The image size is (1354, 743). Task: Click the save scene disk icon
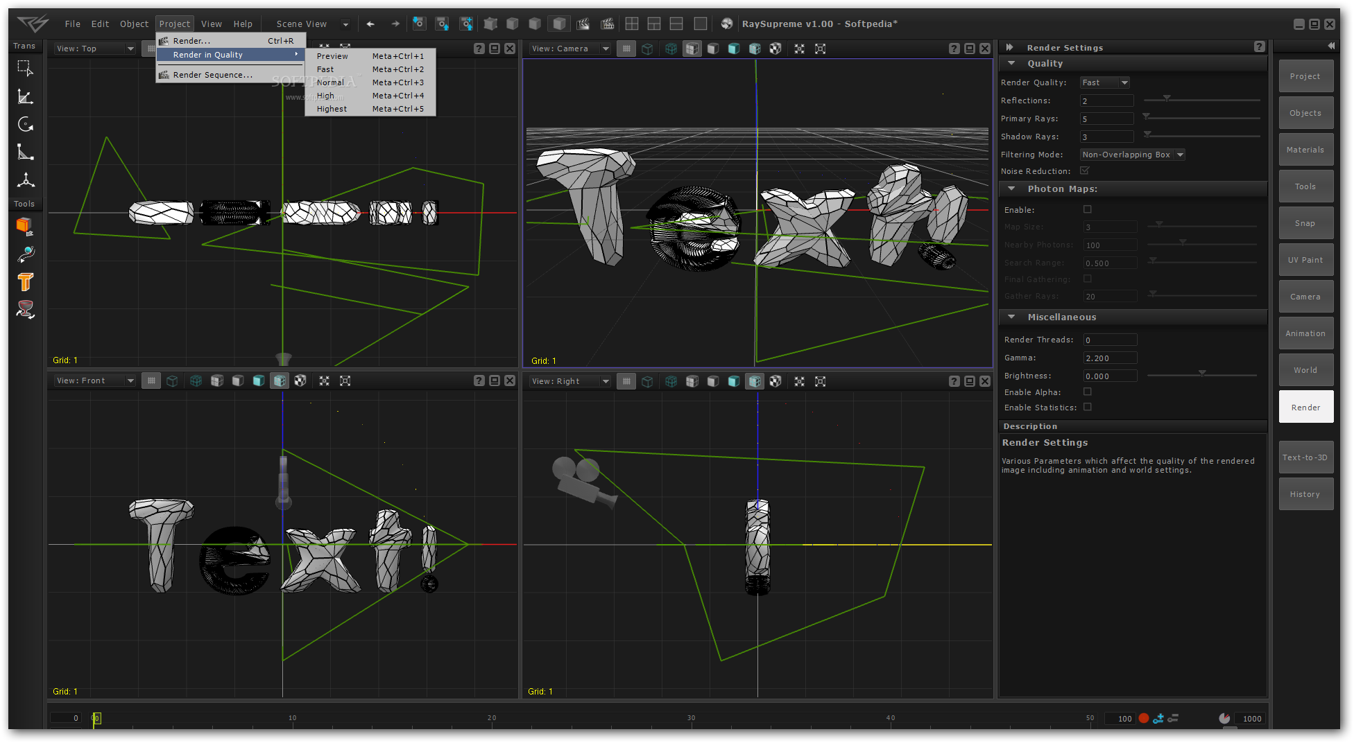click(x=443, y=24)
